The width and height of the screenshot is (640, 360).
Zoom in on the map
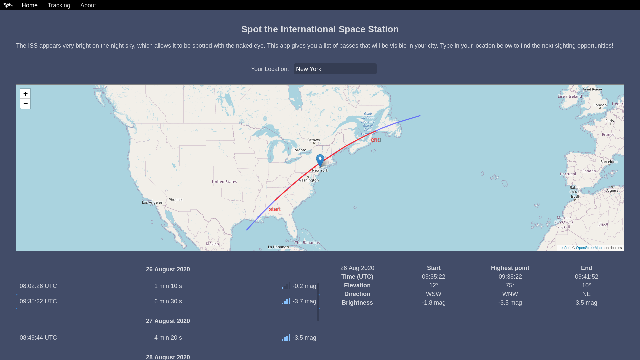[25, 94]
